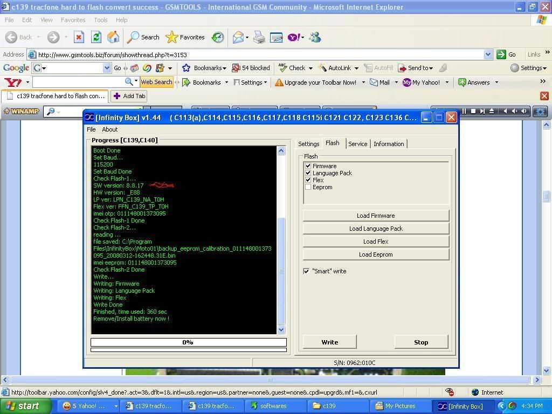The width and height of the screenshot is (552, 414).
Task: Click the Google toolbar spell Check button
Action: pos(292,68)
